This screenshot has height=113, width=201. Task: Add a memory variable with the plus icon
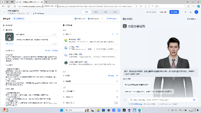(x=117, y=91)
